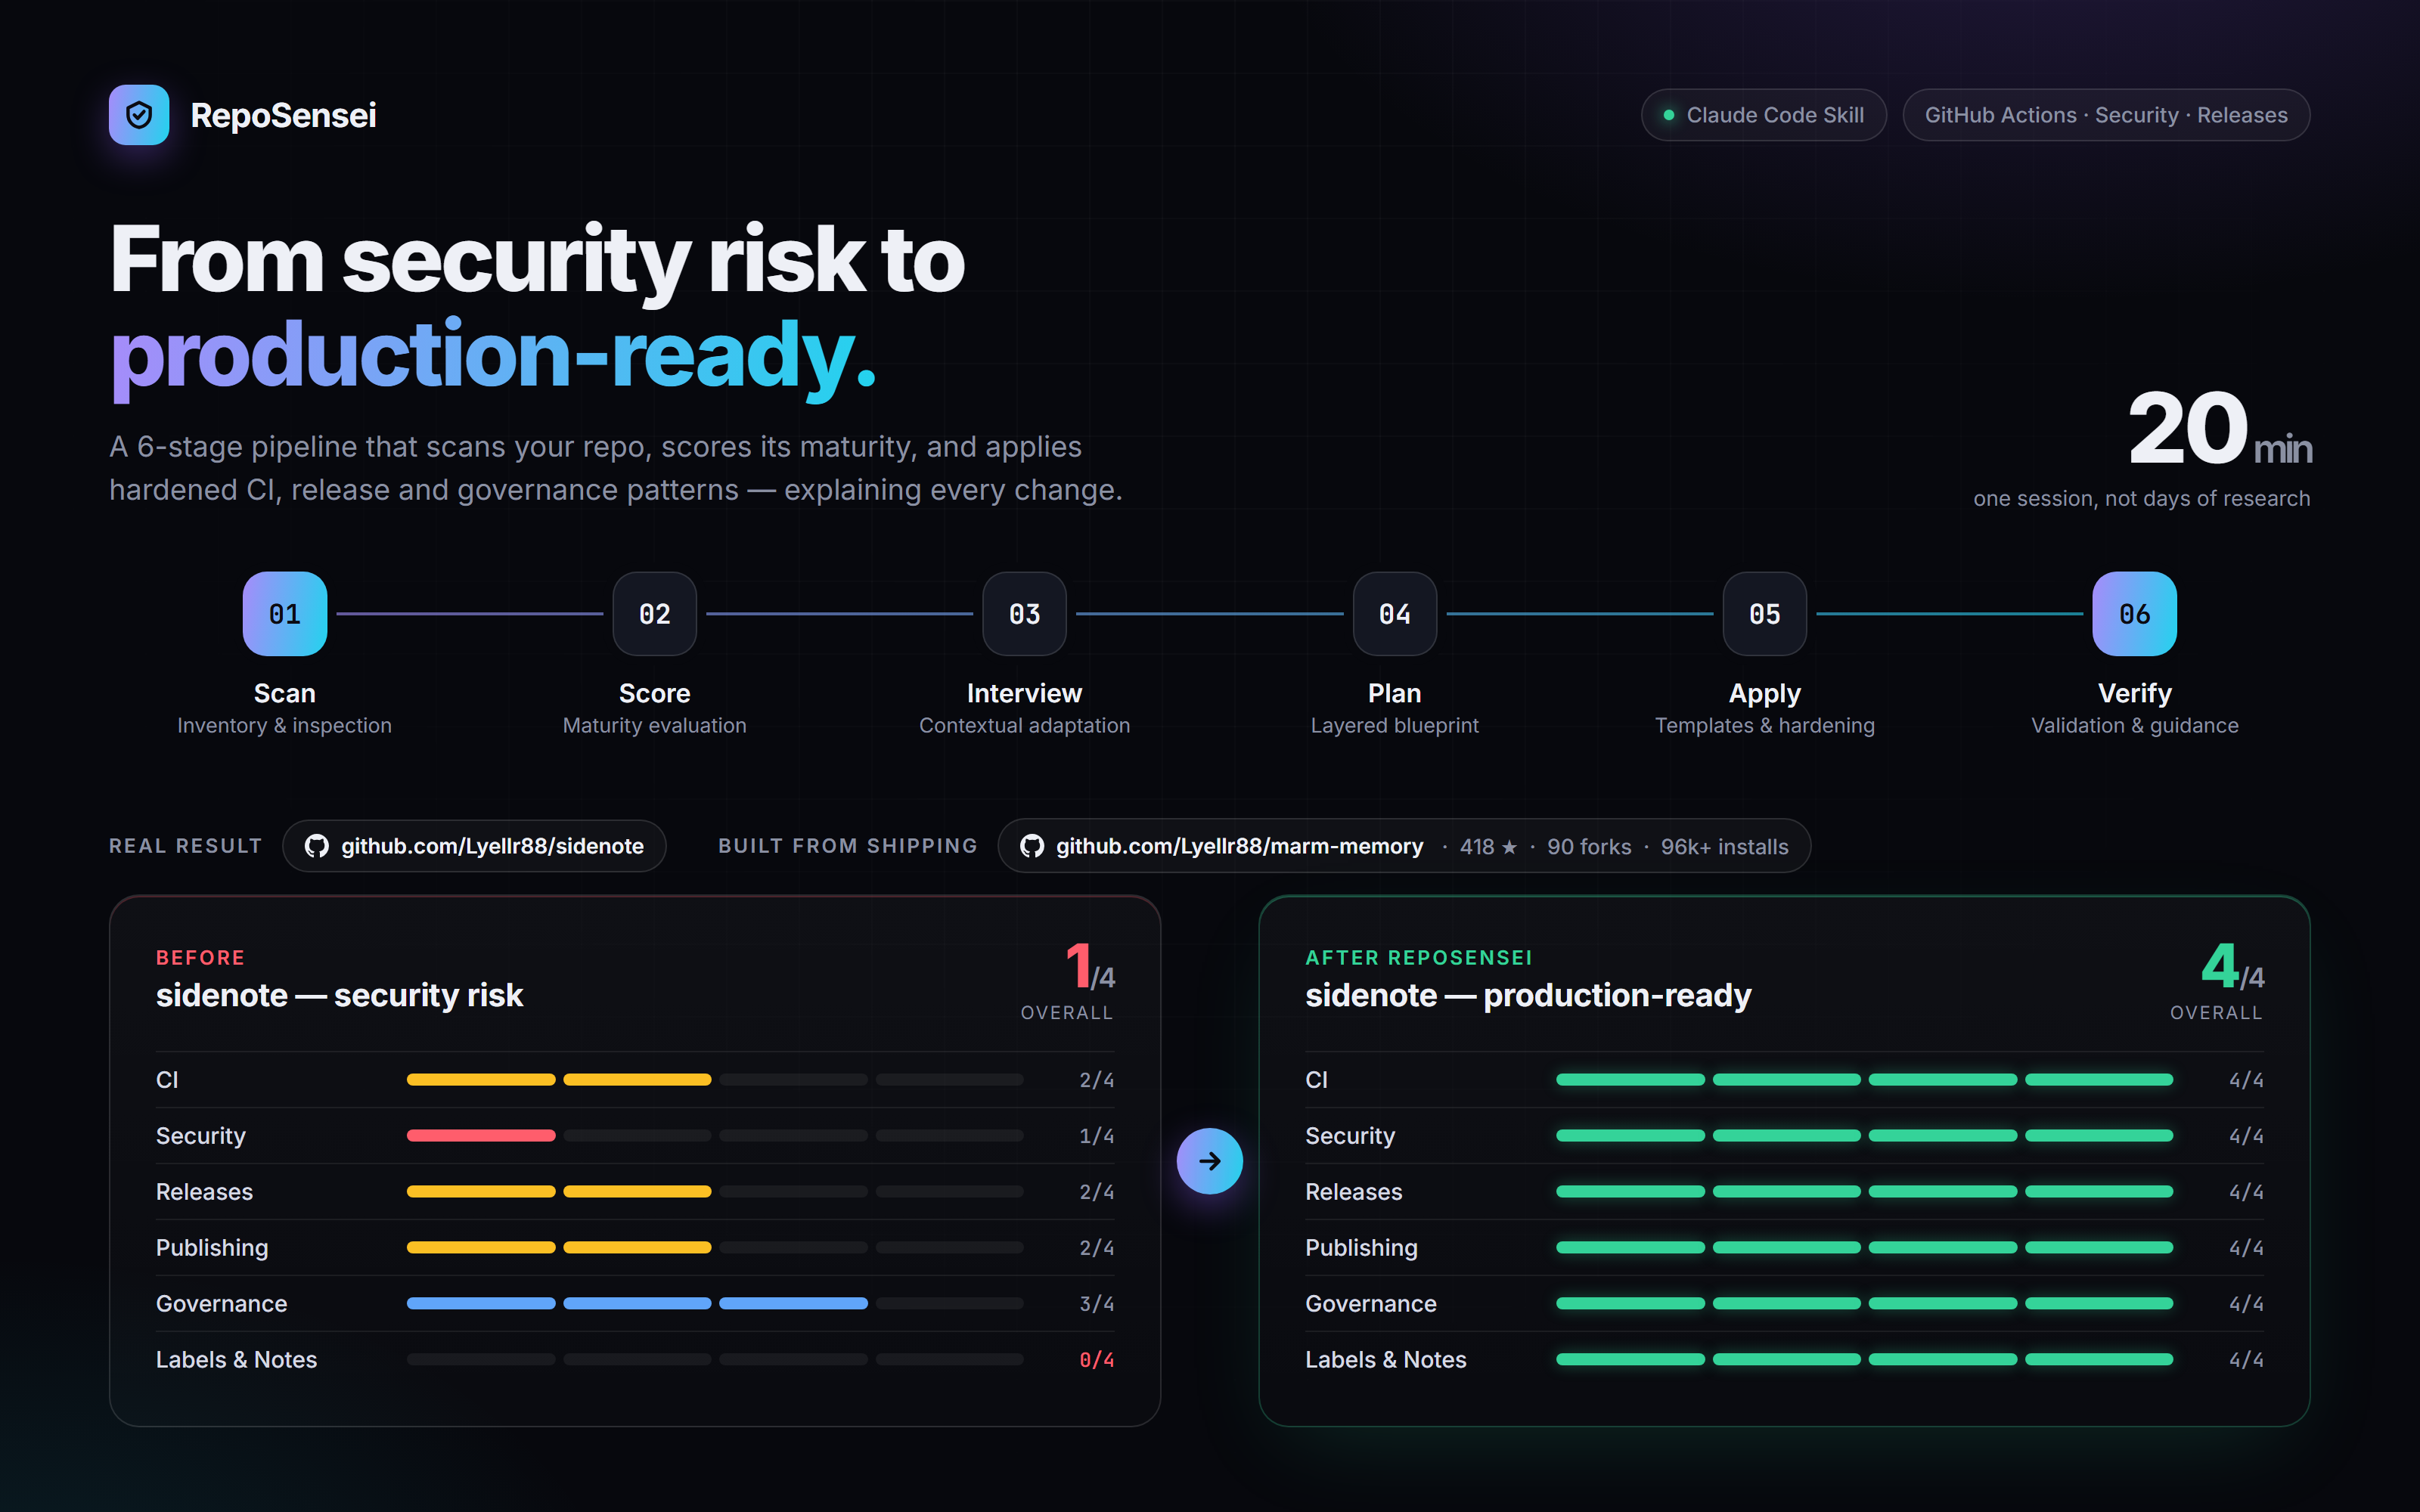
Task: Select stage 03 Interview badge
Action: pos(1025,614)
